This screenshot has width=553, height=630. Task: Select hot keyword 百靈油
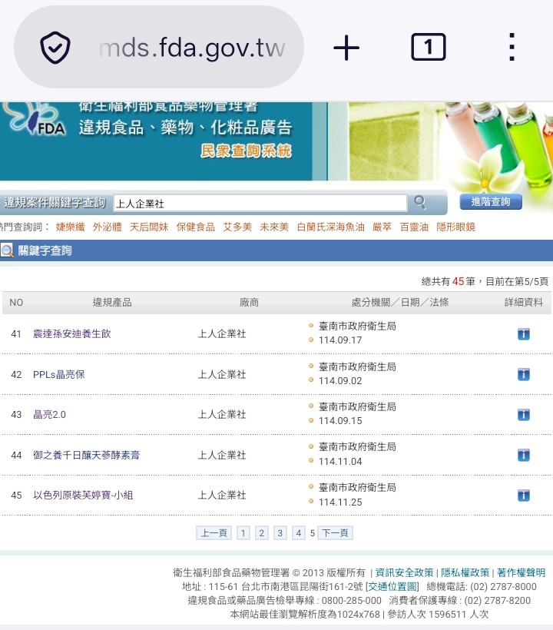tap(414, 227)
